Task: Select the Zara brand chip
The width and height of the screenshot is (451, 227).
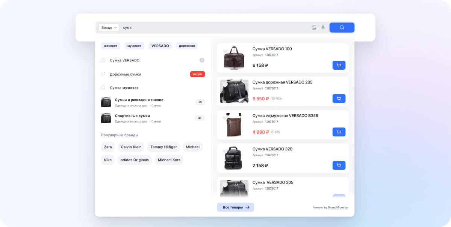Action: tap(108, 147)
